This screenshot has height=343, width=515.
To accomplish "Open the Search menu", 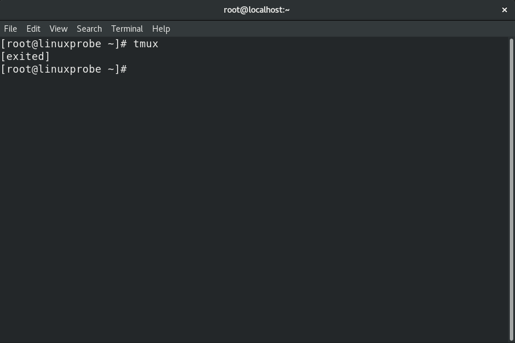I will 89,28.
